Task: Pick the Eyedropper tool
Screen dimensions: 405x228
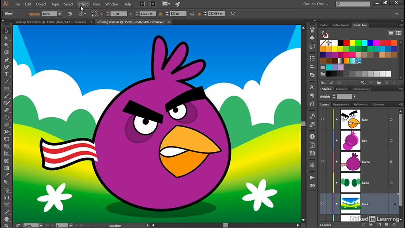Action: (x=6, y=175)
